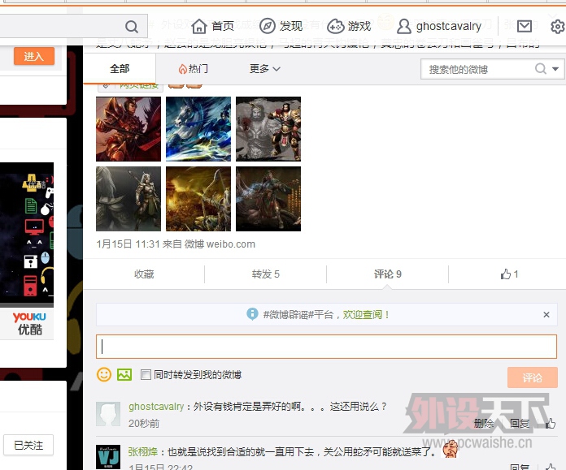The height and width of the screenshot is (470, 566).
Task: Click 评论 9 comments tab
Action: tap(388, 274)
